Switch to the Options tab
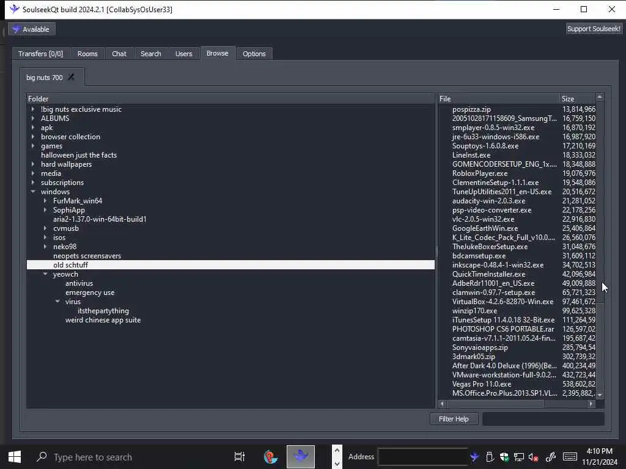Viewport: 626px width, 469px height. pyautogui.click(x=254, y=54)
